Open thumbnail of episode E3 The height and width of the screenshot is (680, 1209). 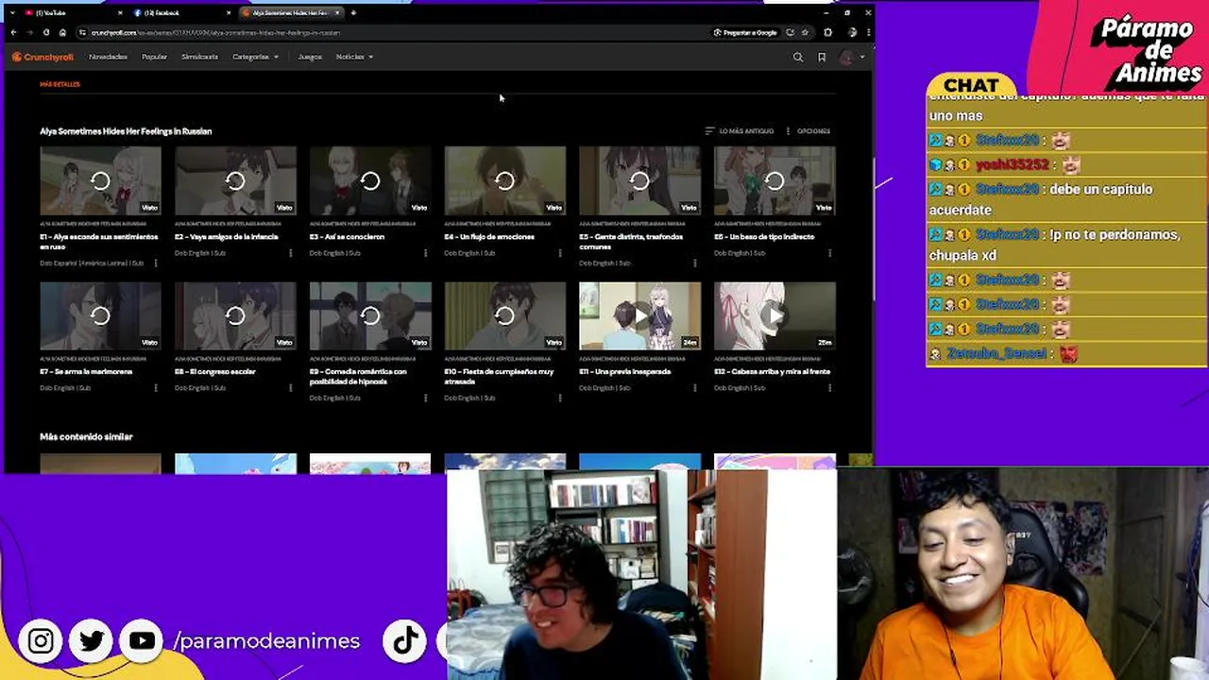coord(370,180)
